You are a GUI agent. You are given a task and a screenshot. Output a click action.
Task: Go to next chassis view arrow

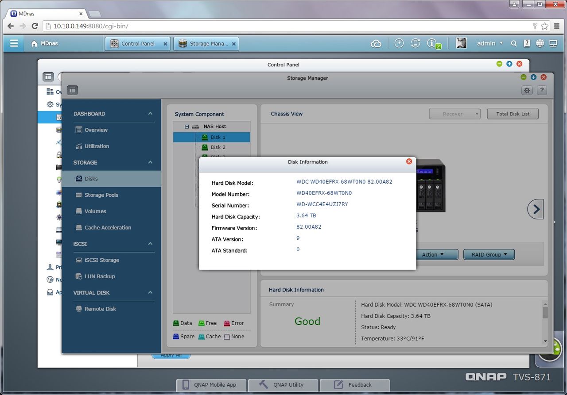click(x=536, y=209)
